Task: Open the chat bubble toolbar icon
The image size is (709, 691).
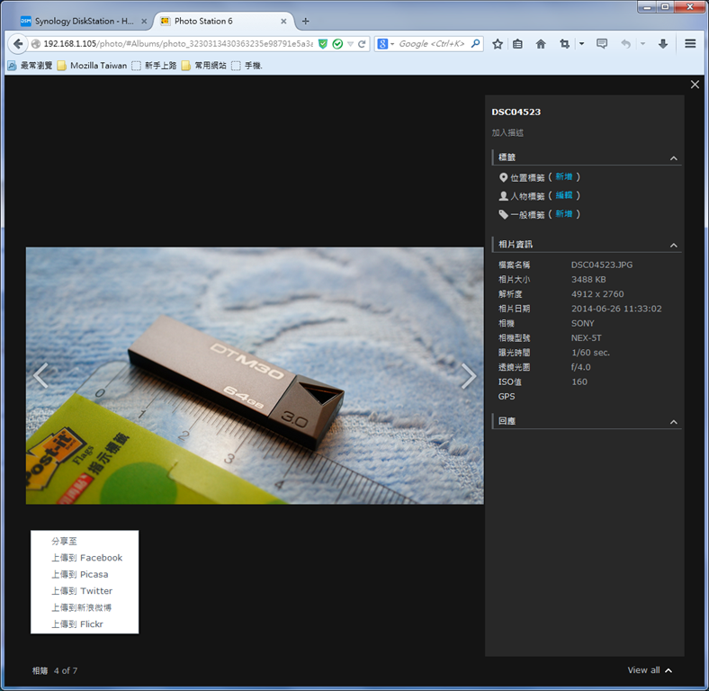Action: click(601, 44)
